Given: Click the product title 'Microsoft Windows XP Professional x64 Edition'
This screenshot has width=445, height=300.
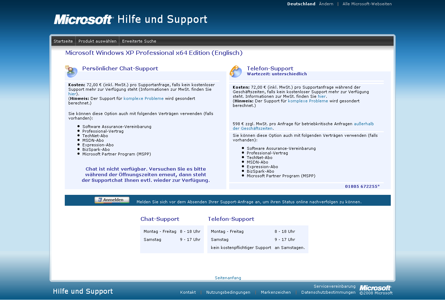Looking at the screenshot, I should pyautogui.click(x=154, y=53).
